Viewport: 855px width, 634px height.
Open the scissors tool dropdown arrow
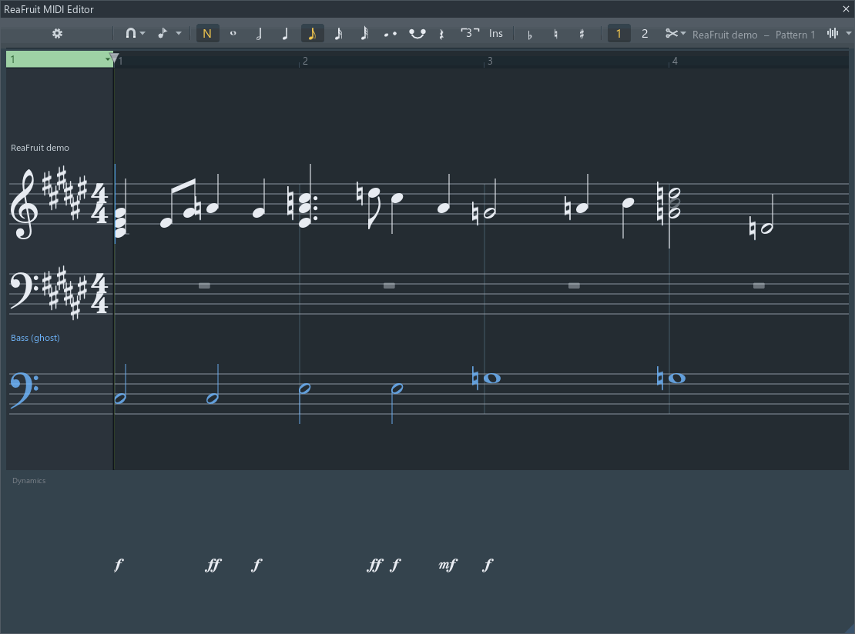683,34
